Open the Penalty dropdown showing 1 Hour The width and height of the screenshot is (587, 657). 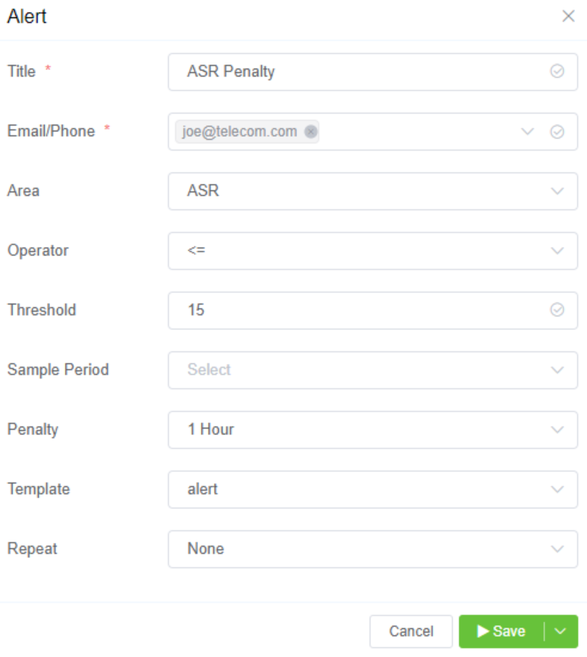[372, 430]
